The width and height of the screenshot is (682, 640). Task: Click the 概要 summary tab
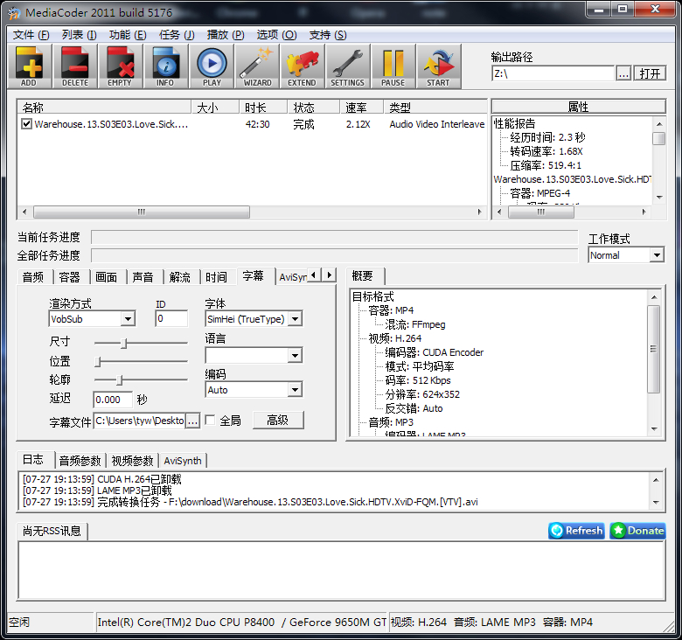click(365, 276)
